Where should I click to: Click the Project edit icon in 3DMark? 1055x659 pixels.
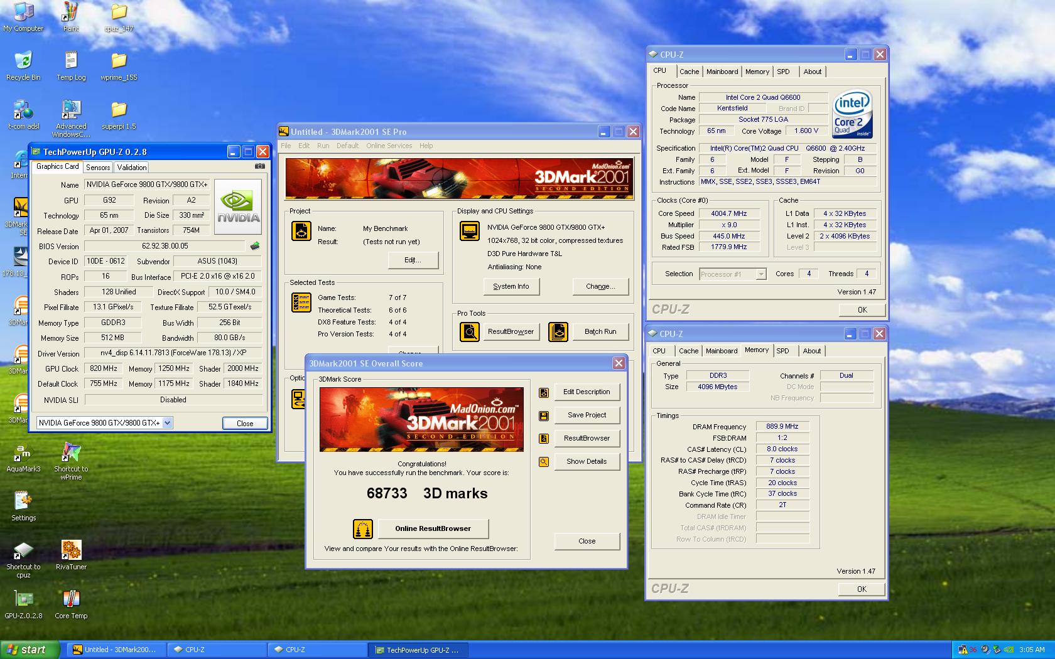click(301, 231)
